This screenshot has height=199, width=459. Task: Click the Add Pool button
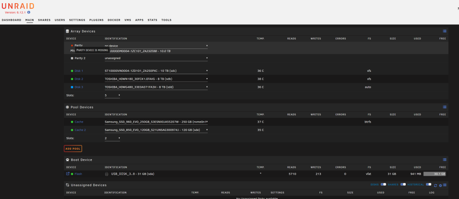coord(73,149)
